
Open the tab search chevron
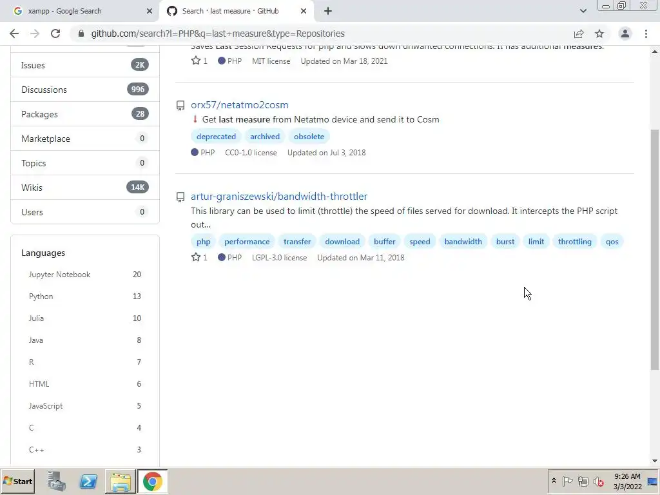coord(583,11)
